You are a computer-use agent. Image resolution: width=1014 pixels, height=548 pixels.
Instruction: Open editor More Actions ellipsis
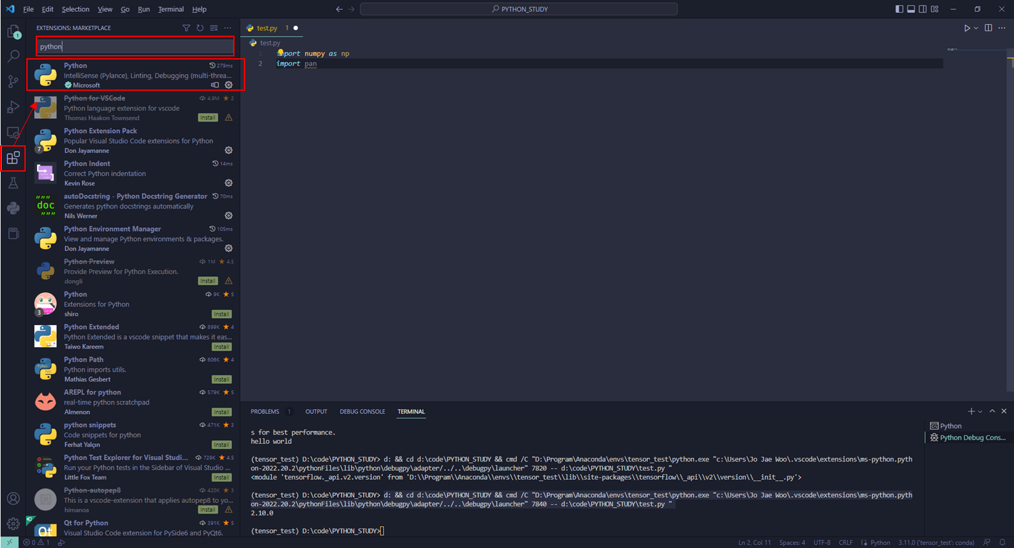1002,28
